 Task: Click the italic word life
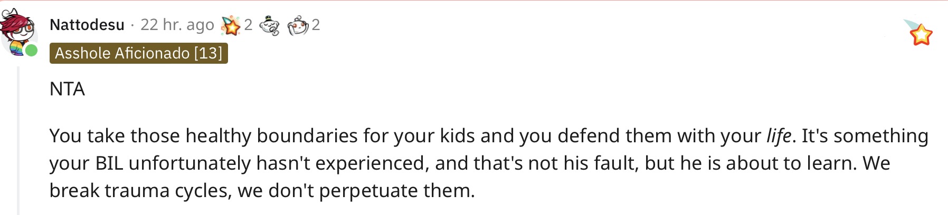[x=779, y=136]
